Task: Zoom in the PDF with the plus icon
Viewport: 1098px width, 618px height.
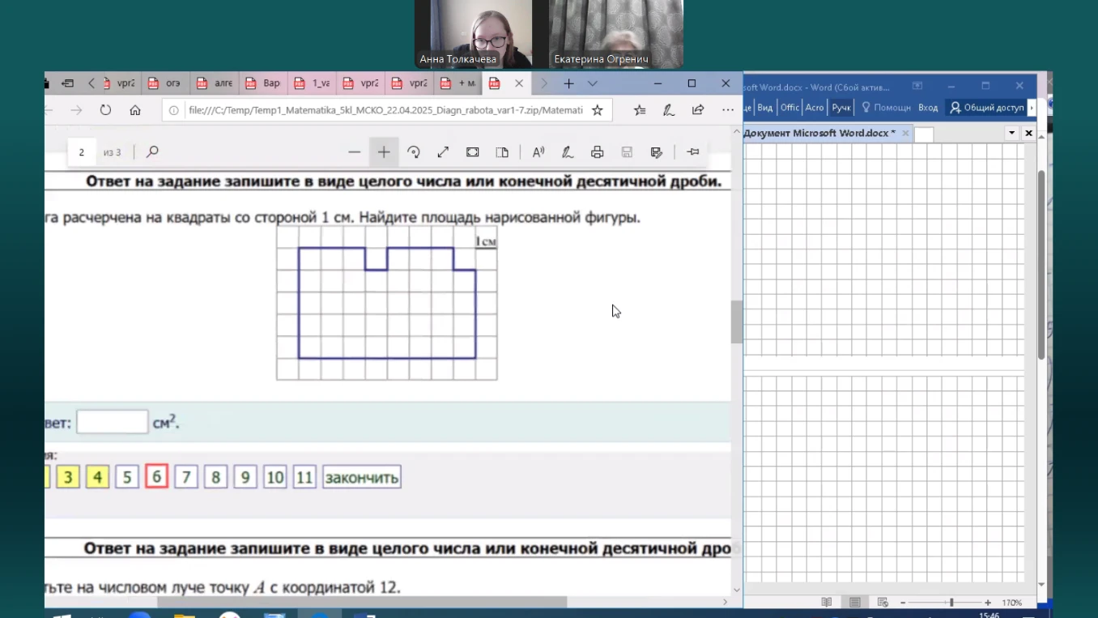Action: 384,152
